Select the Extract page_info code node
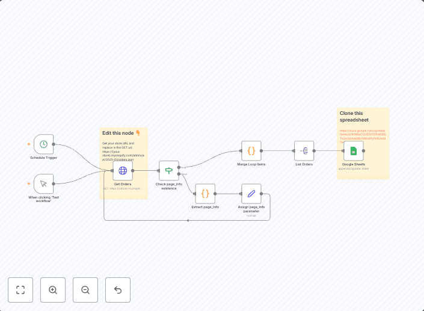 (205, 194)
